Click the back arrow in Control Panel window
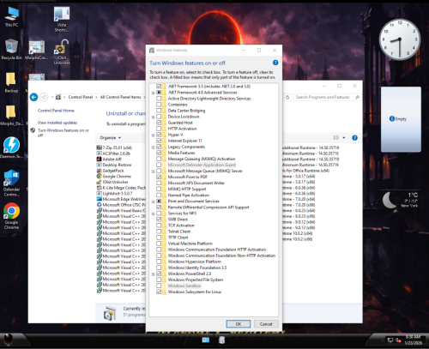Screen dimensions: 429x349 coord(33,97)
